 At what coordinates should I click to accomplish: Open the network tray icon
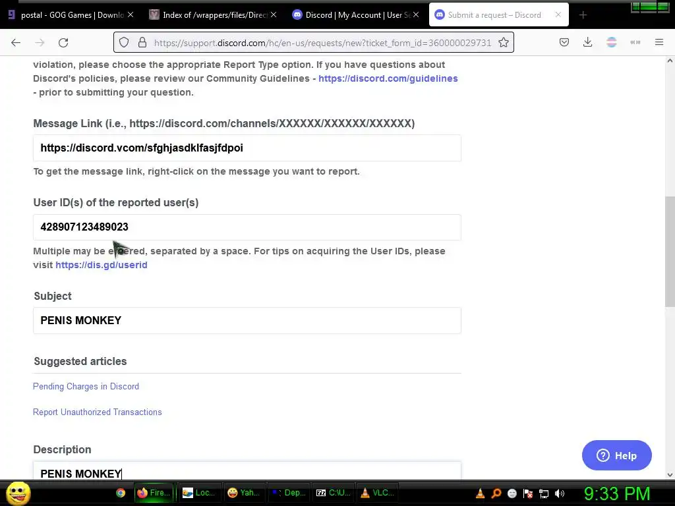coord(544,493)
